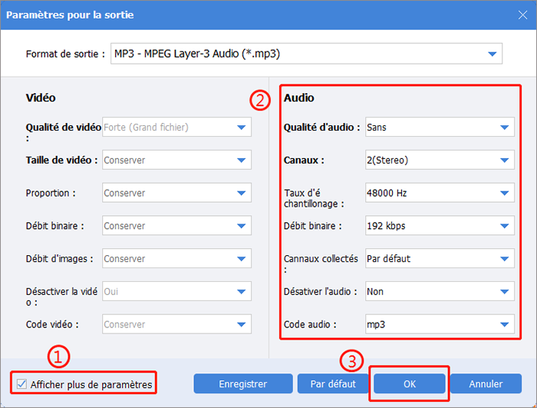Viewport: 537px width, 408px height.
Task: Close the Paramètres pour la sortie dialog
Action: coord(522,15)
